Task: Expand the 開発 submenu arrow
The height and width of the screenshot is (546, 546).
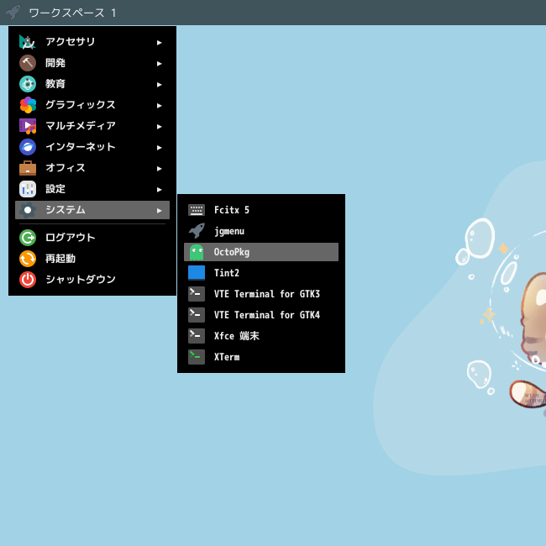Action: coord(159,63)
